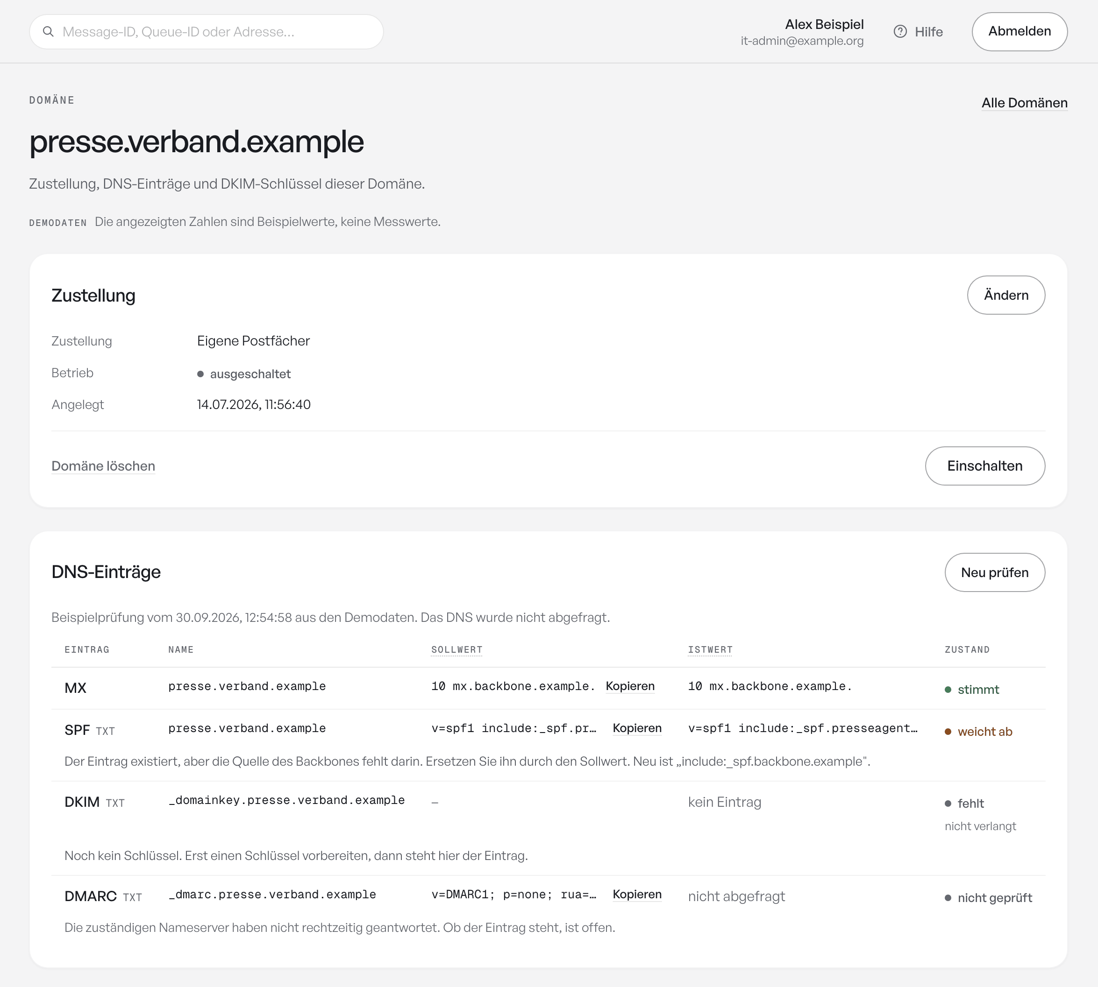
Task: Click the ISTWERT column header
Action: (x=710, y=650)
